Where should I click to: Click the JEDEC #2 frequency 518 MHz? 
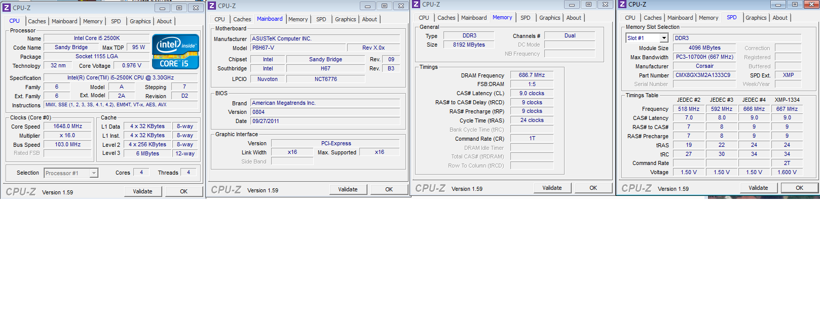click(x=689, y=109)
